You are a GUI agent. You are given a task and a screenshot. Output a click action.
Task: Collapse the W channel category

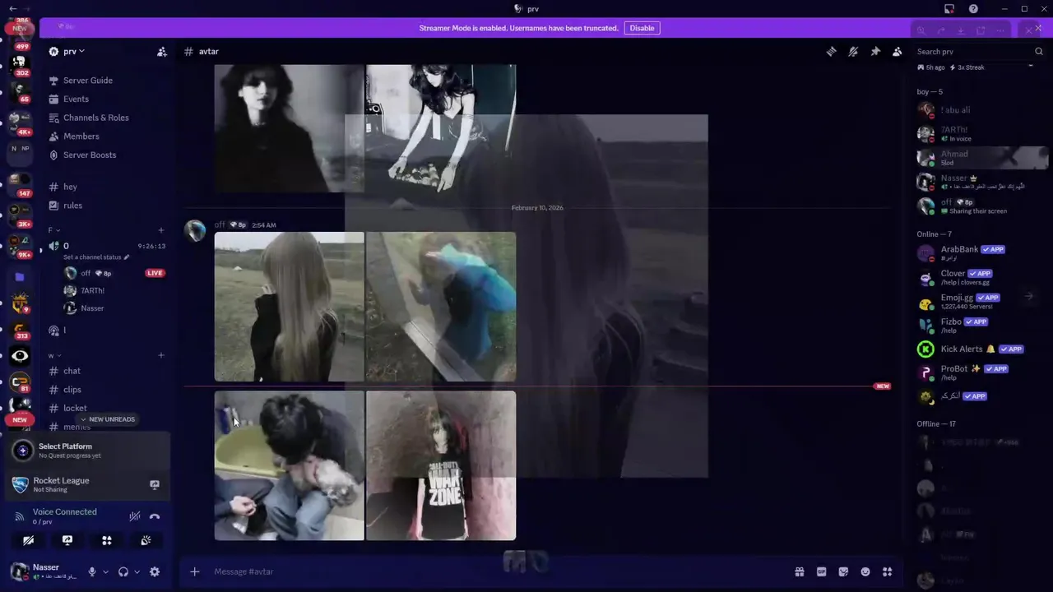[x=54, y=355]
